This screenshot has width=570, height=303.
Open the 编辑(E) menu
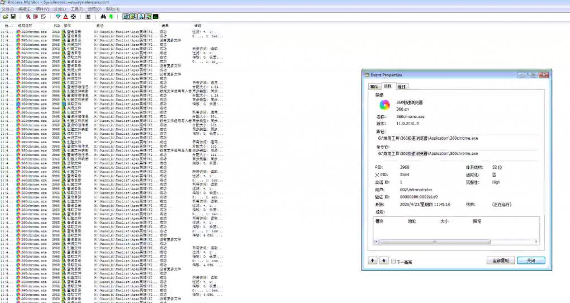pos(25,9)
